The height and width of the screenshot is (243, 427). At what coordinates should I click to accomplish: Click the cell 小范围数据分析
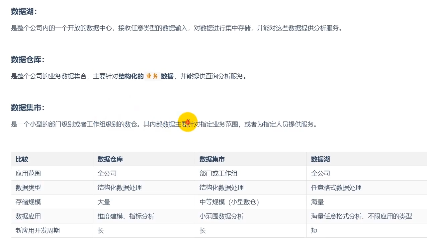click(221, 216)
